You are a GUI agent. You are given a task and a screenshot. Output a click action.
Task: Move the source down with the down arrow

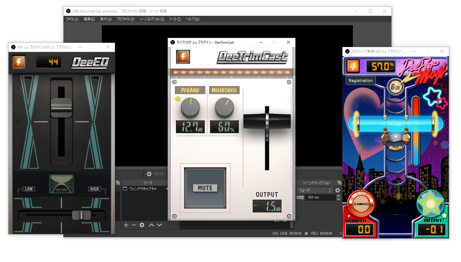point(160,225)
